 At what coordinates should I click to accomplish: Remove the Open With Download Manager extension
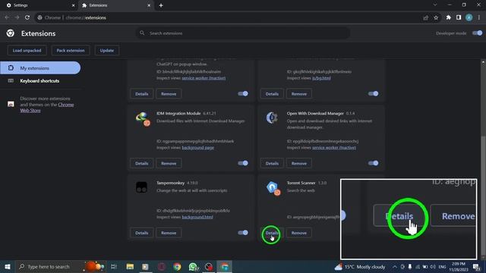click(298, 163)
